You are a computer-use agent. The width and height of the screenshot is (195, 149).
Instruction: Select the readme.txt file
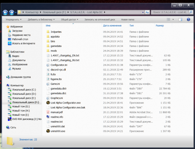click(x=56, y=122)
